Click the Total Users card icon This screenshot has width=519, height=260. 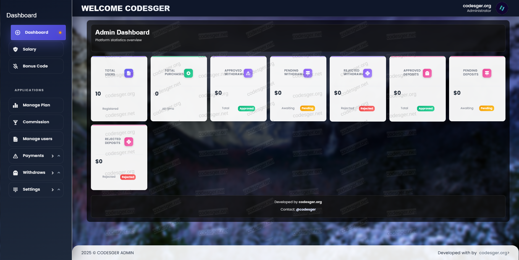tap(129, 73)
